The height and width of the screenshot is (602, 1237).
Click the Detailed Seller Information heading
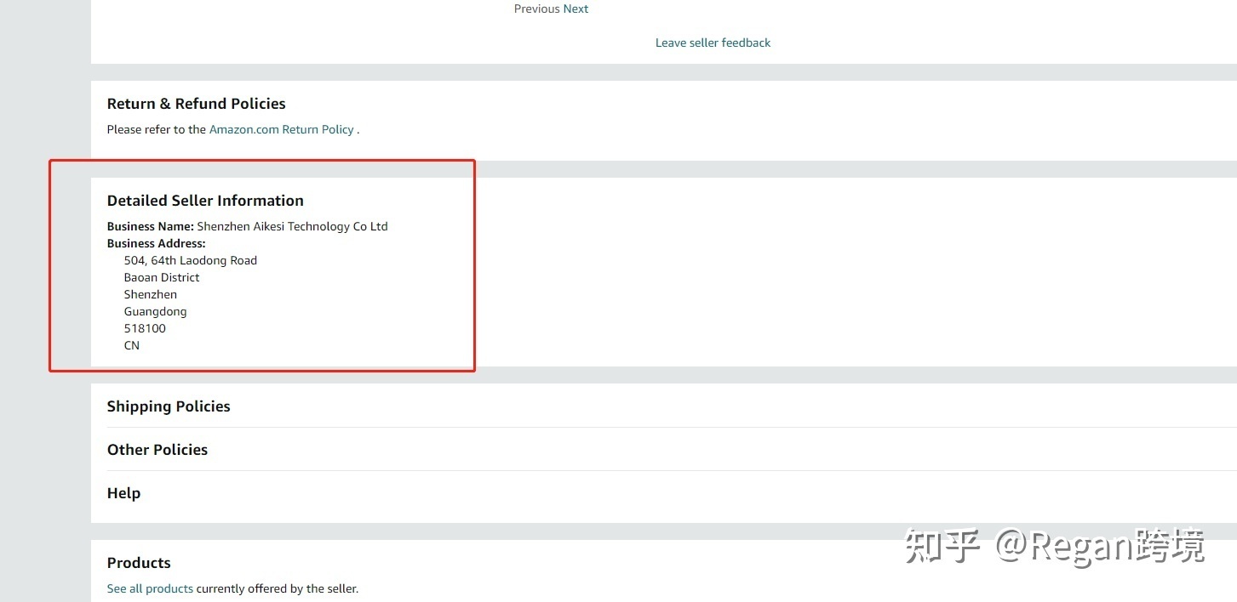click(205, 201)
